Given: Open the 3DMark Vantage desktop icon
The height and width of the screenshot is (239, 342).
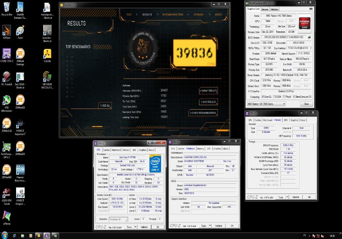Looking at the screenshot, I should pos(20,57).
